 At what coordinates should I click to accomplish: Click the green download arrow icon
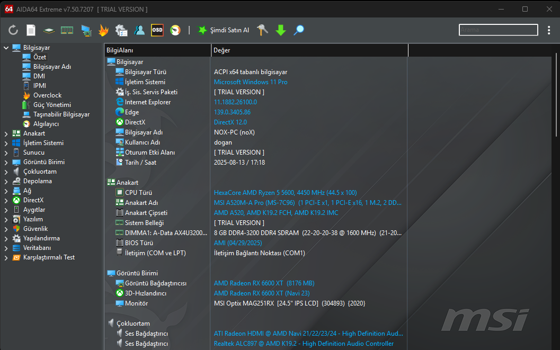tap(281, 30)
